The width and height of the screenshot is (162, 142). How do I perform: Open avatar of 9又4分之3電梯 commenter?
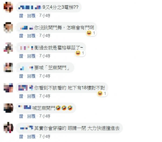coord(8,7)
